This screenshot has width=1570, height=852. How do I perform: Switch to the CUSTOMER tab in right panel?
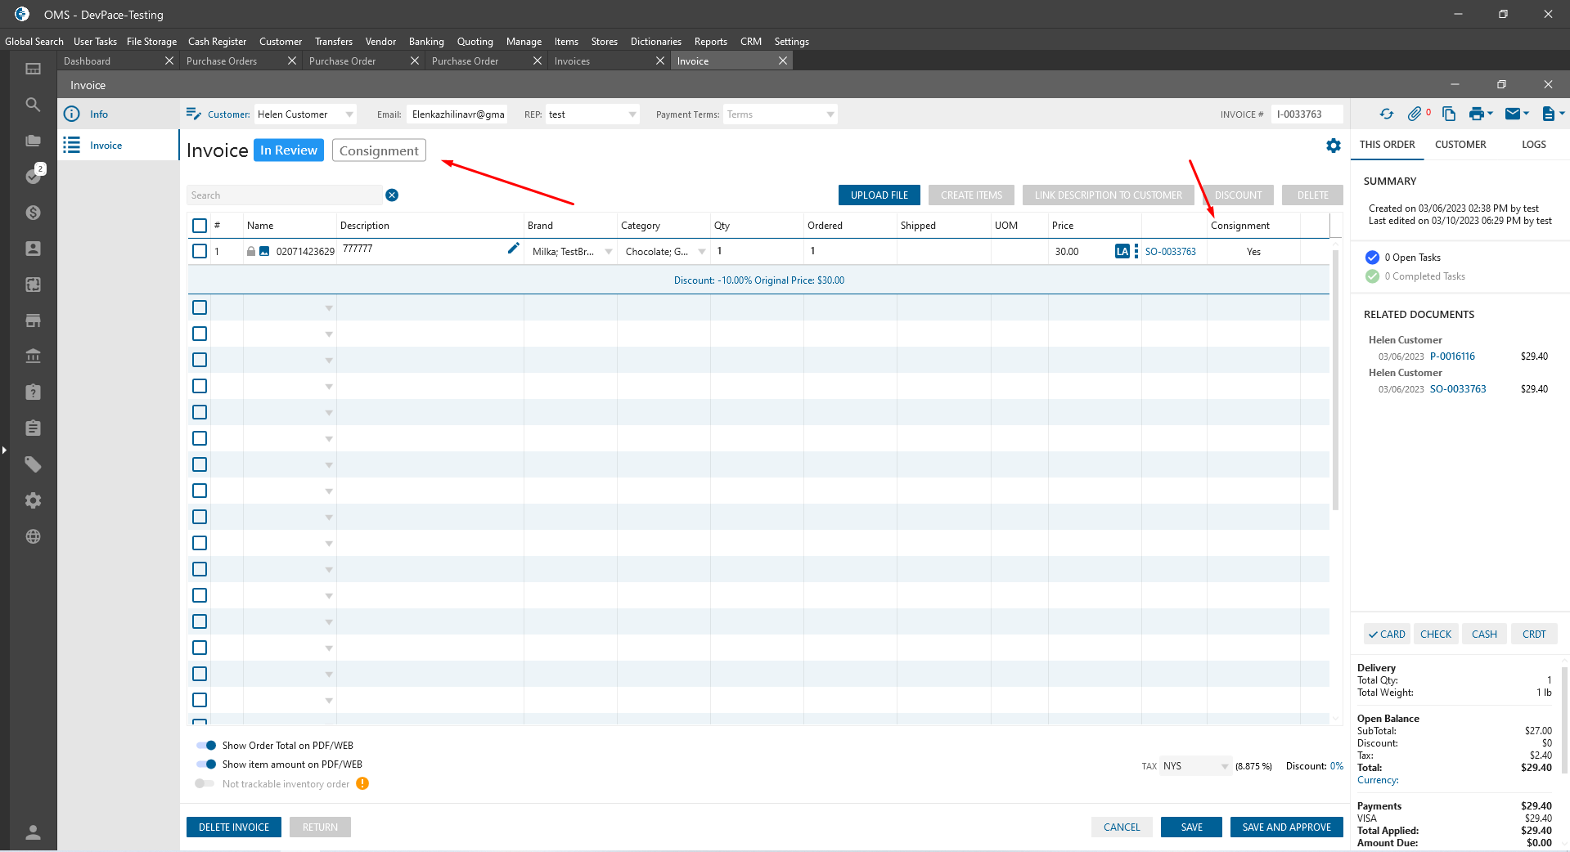point(1460,145)
